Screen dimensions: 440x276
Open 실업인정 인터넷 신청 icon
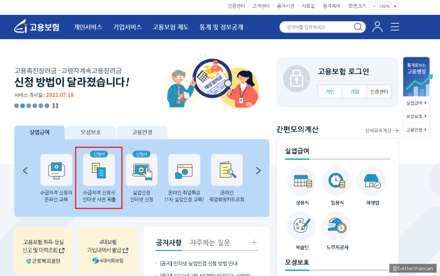click(x=142, y=170)
